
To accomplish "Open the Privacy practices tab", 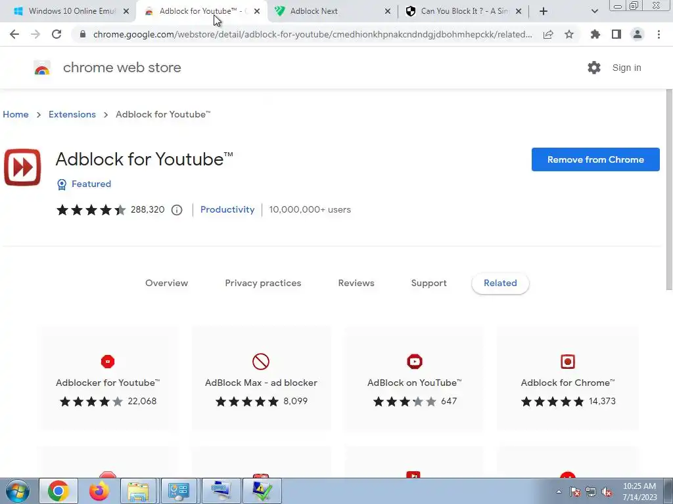I will pos(263,283).
